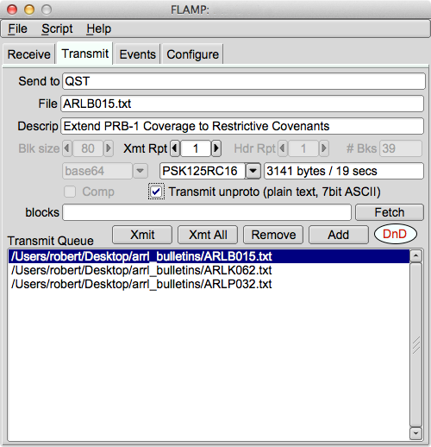Switch to the Configure tab
Image resolution: width=431 pixels, height=447 pixels.
[192, 54]
